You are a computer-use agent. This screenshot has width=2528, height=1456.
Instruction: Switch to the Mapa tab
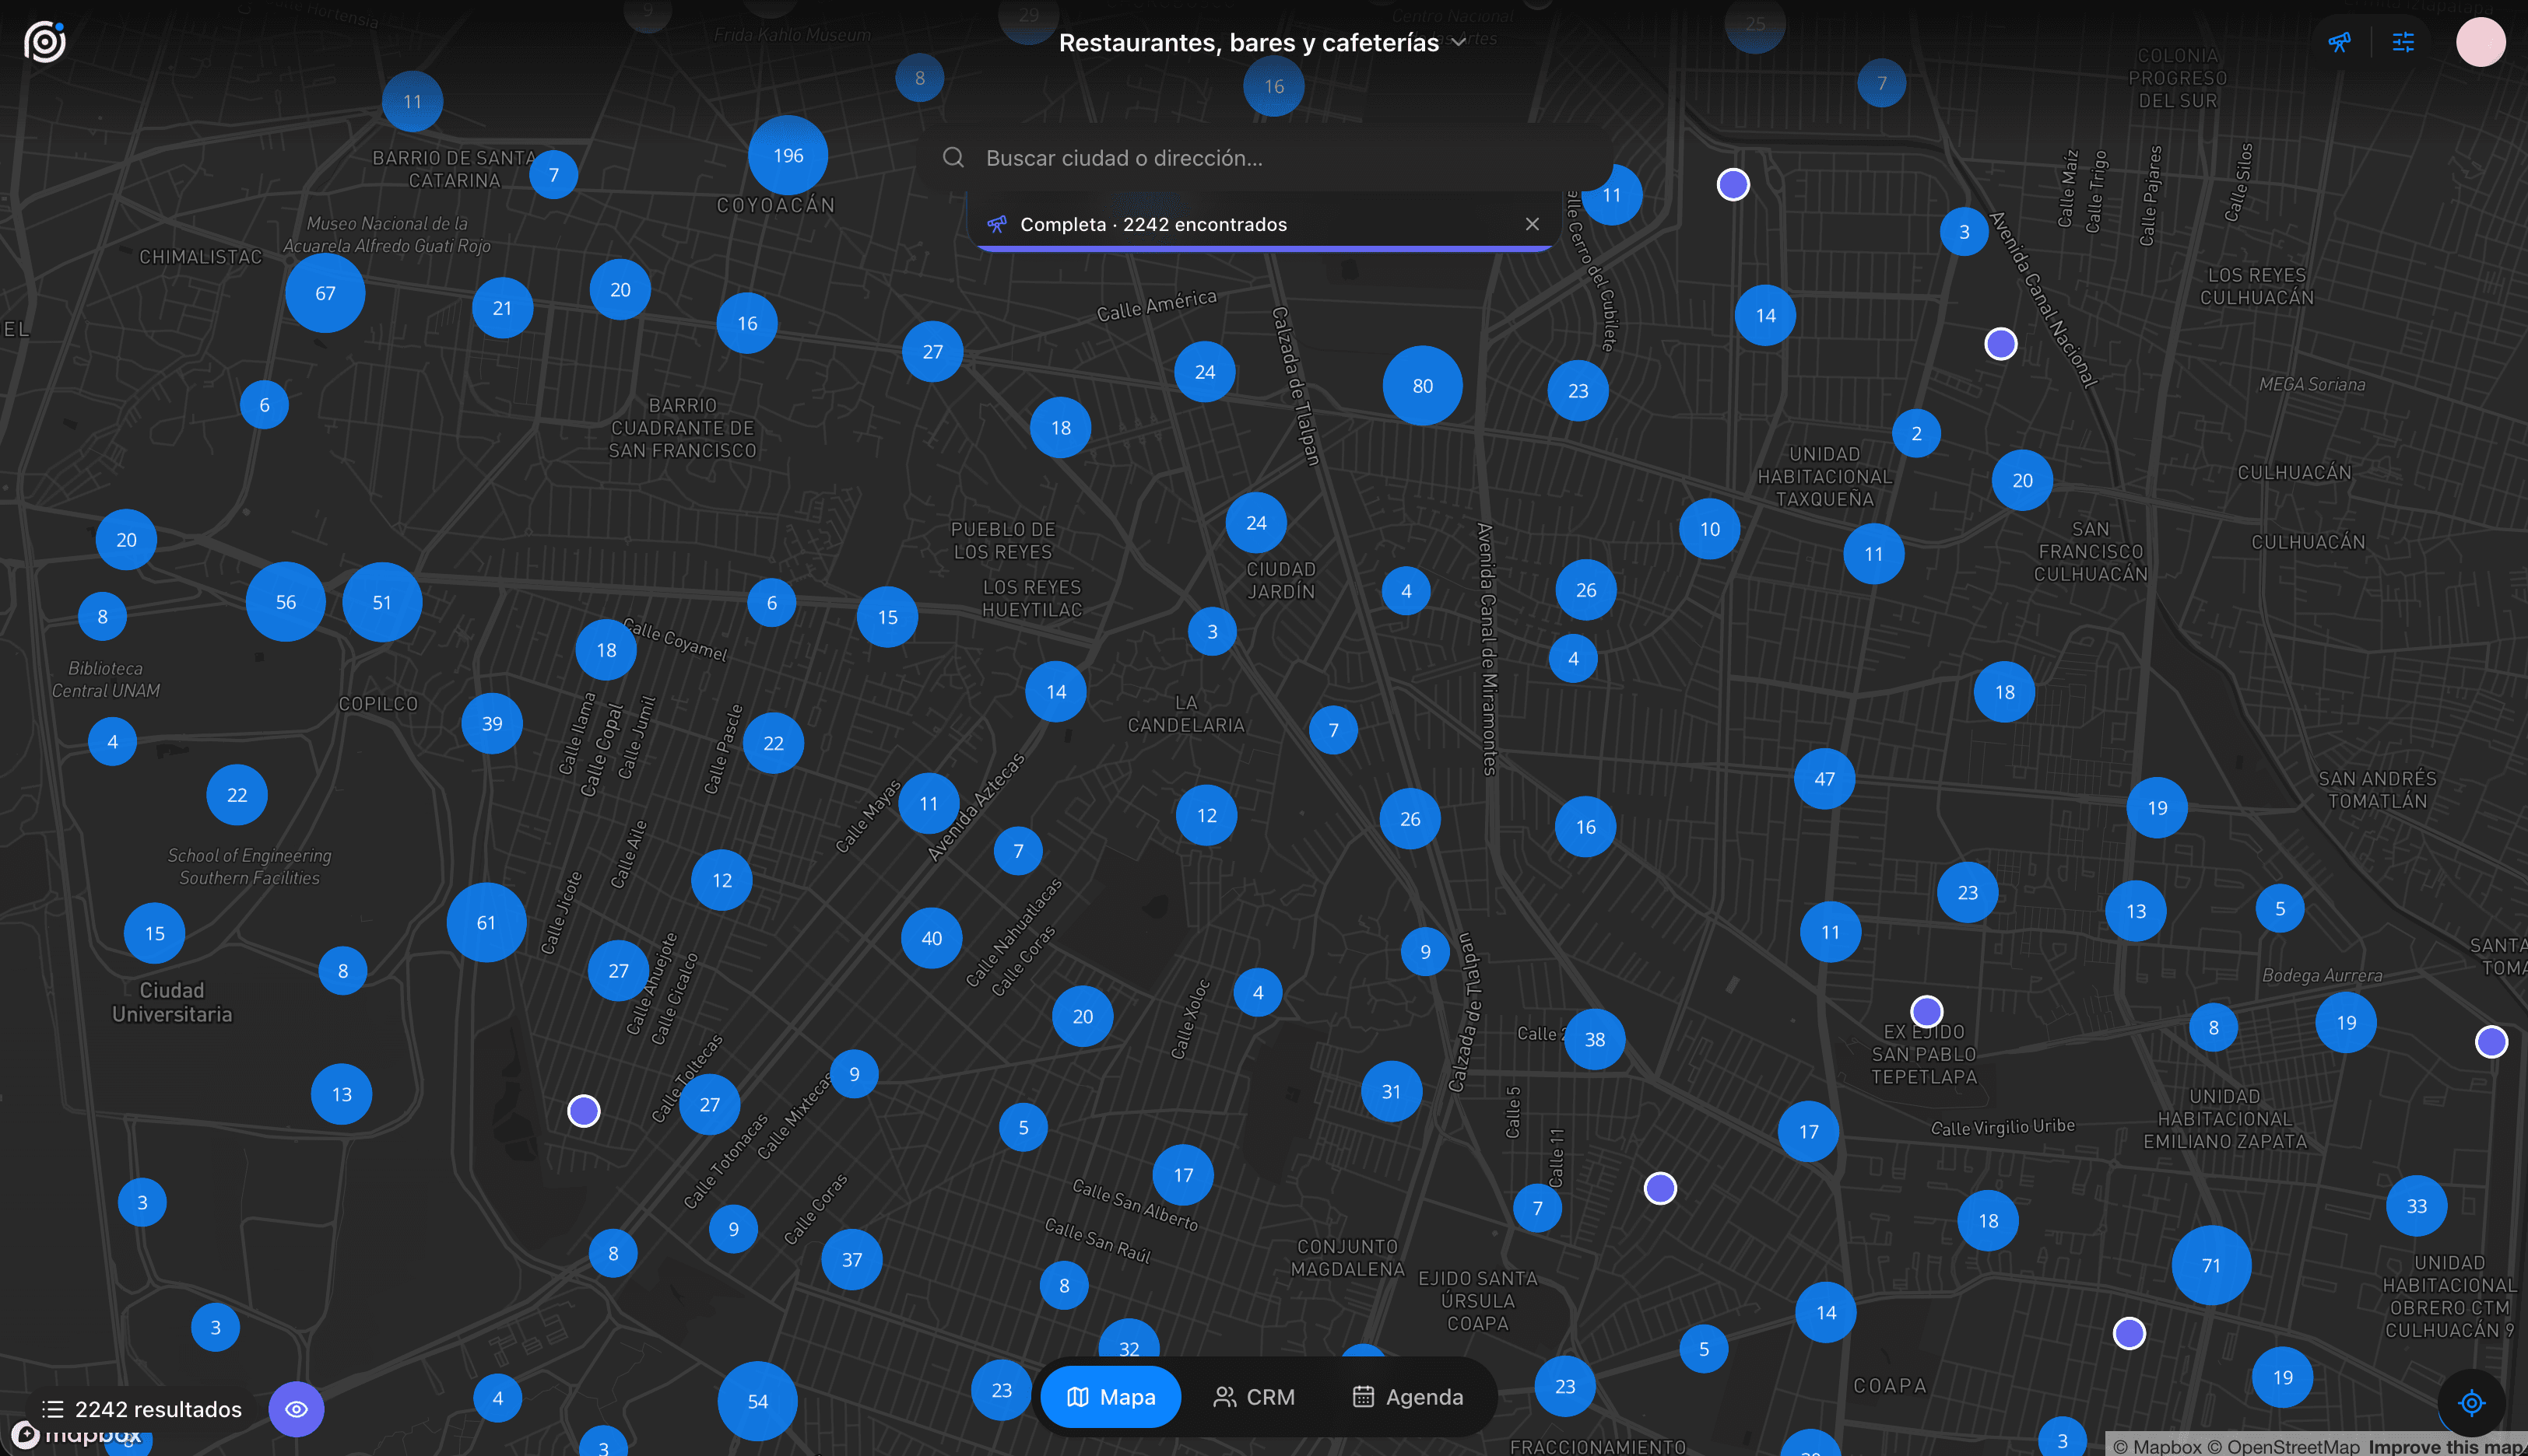(x=1111, y=1397)
